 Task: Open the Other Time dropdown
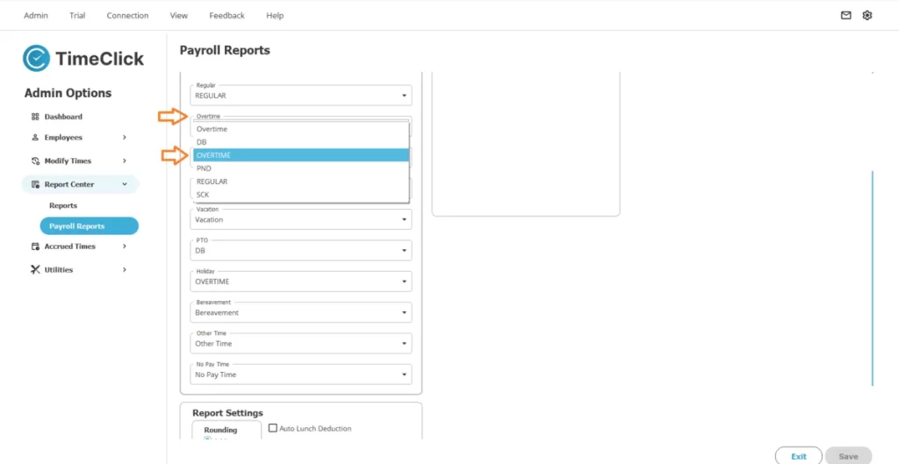[x=300, y=343]
